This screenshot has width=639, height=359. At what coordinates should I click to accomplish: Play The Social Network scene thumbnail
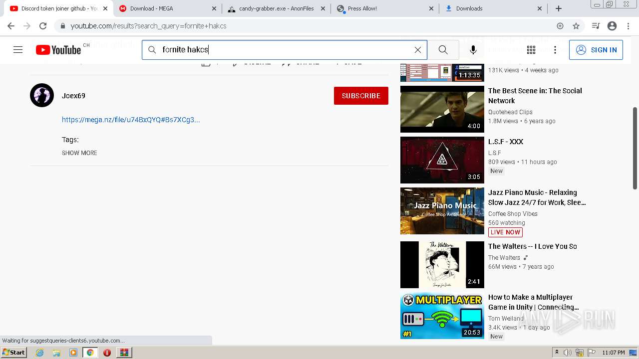pyautogui.click(x=442, y=109)
